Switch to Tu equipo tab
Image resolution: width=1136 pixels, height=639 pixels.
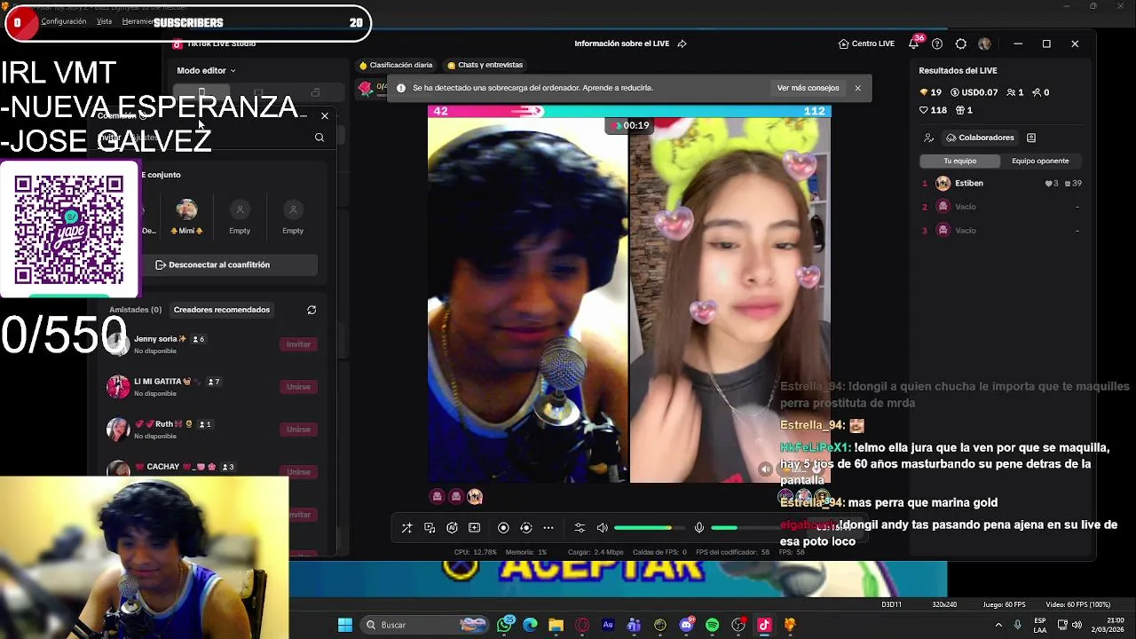pos(959,161)
